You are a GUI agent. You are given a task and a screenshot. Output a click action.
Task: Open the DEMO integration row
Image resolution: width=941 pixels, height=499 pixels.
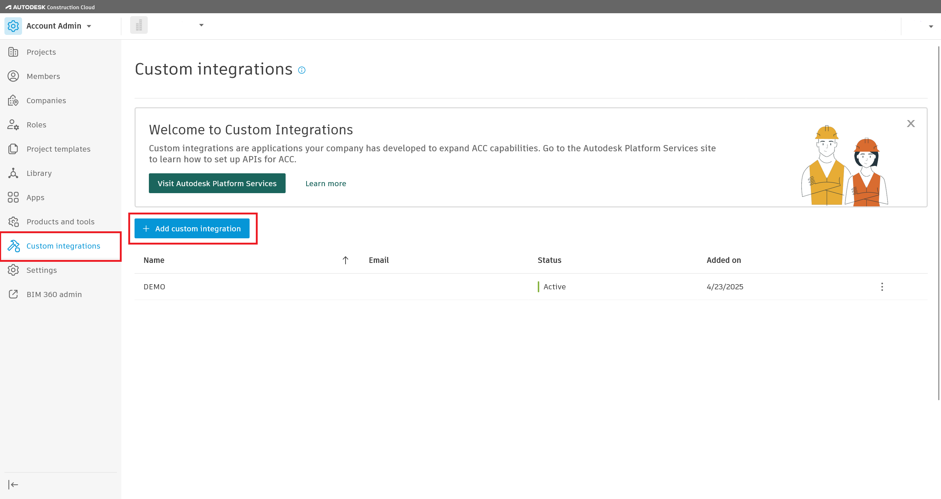pyautogui.click(x=531, y=287)
